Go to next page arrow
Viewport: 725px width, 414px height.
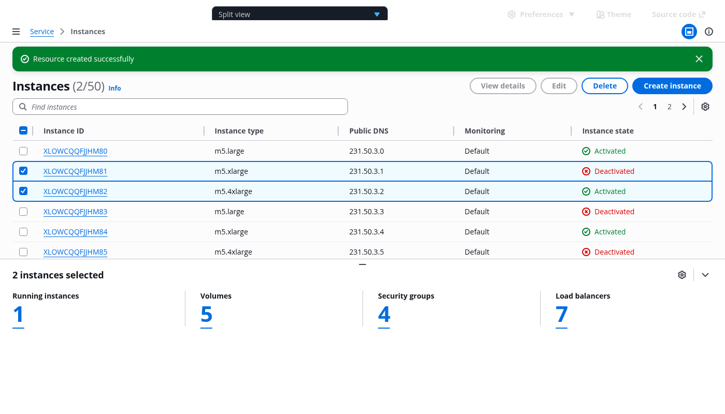click(x=684, y=107)
